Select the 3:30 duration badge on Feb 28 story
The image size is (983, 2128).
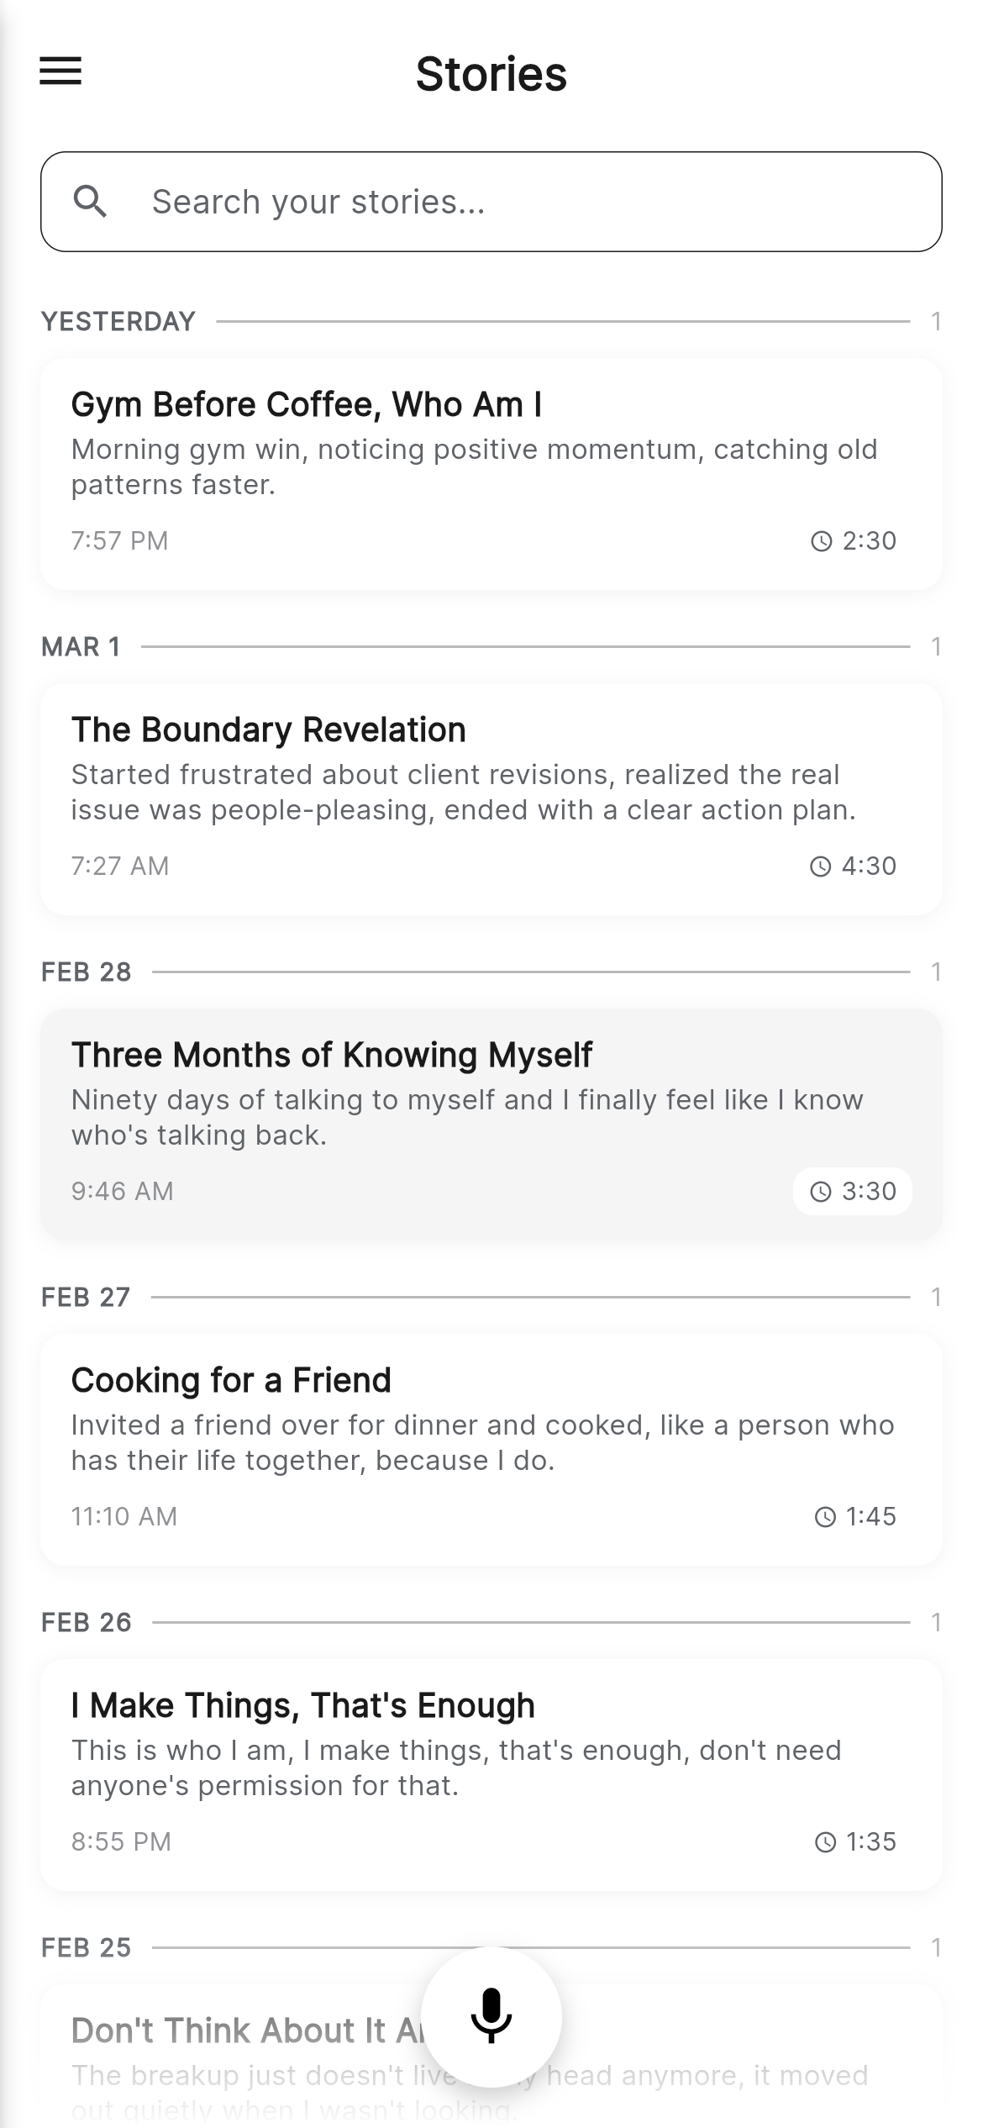click(x=852, y=1191)
